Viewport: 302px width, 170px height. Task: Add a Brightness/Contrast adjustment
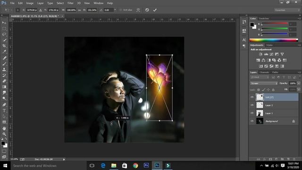pos(260,54)
